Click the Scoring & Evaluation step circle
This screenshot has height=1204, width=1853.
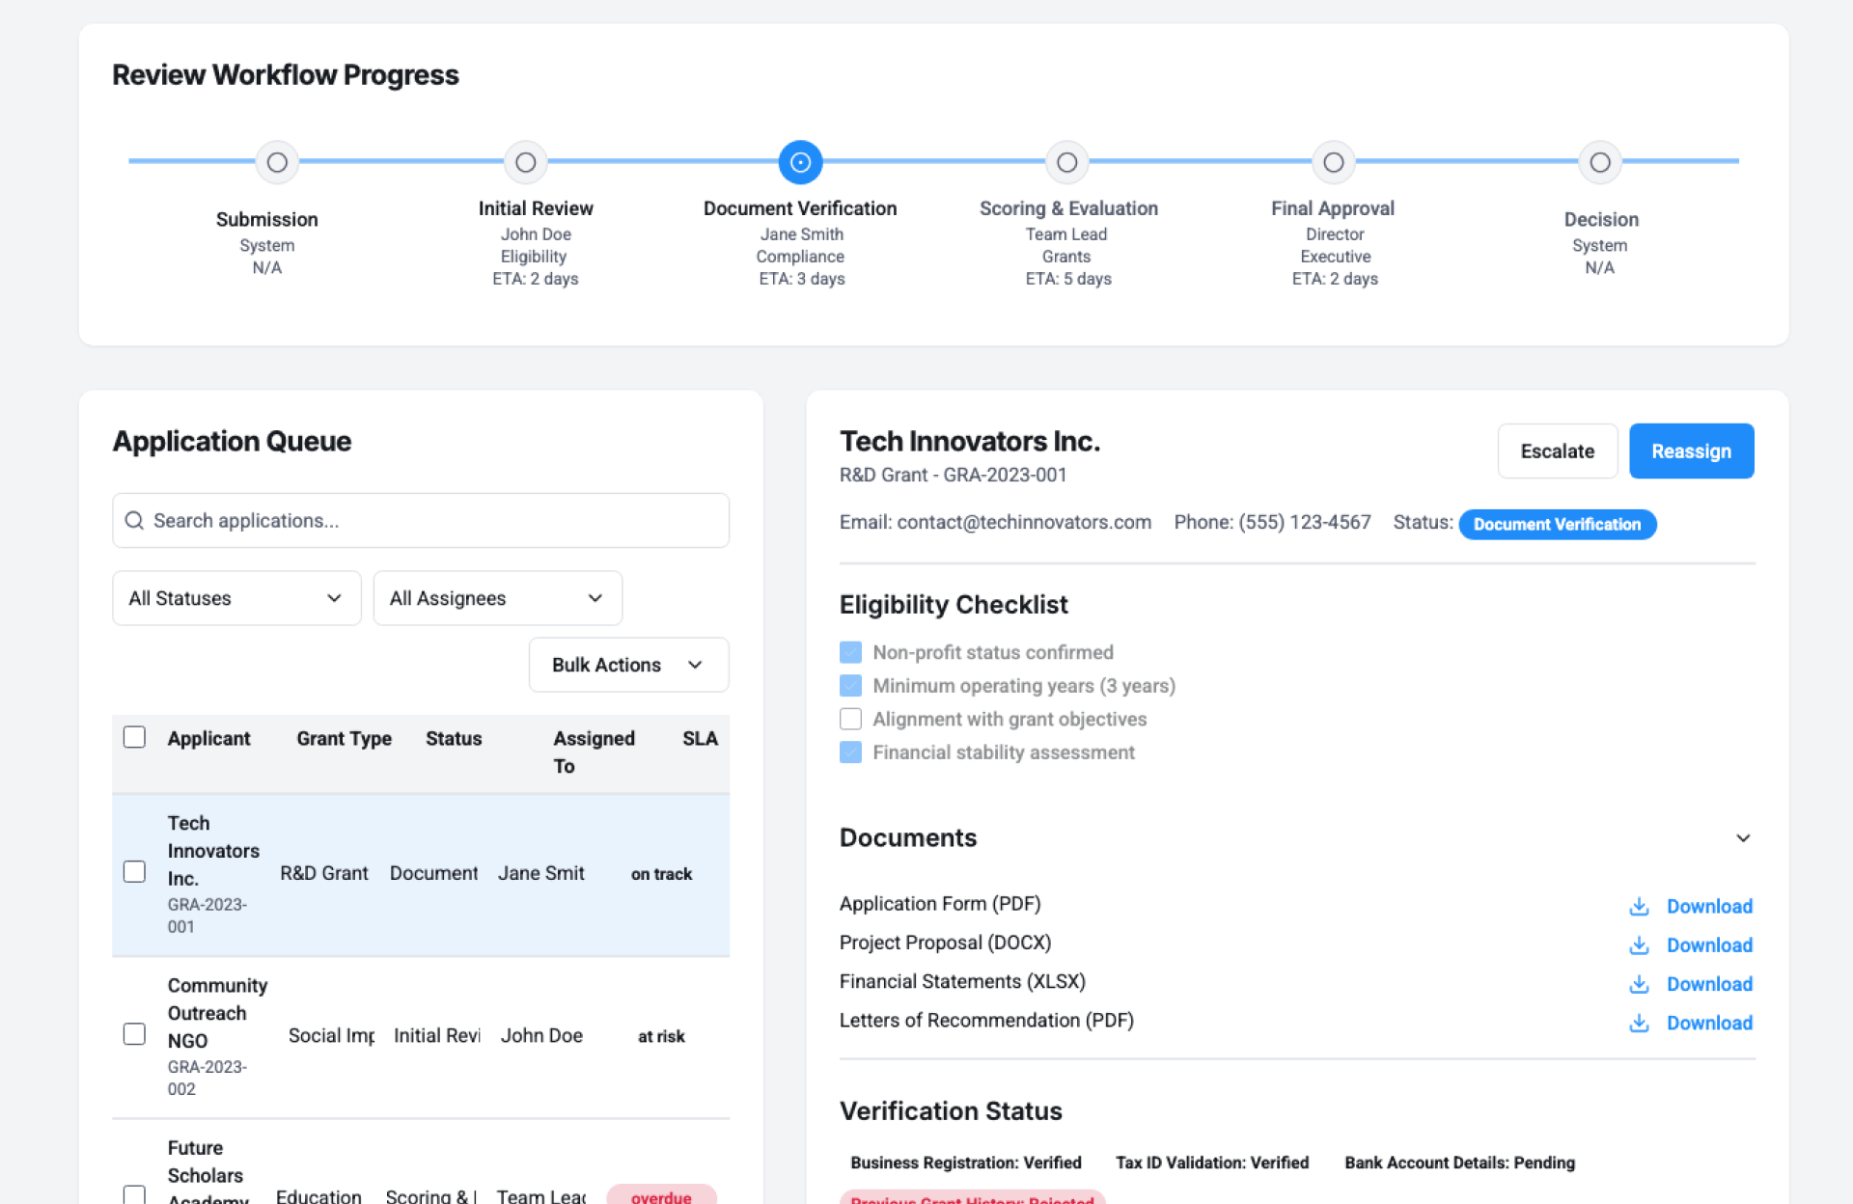1066,162
